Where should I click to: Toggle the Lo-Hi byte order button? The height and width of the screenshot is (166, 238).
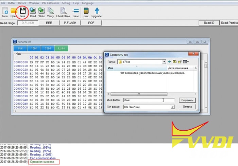(x=62, y=48)
